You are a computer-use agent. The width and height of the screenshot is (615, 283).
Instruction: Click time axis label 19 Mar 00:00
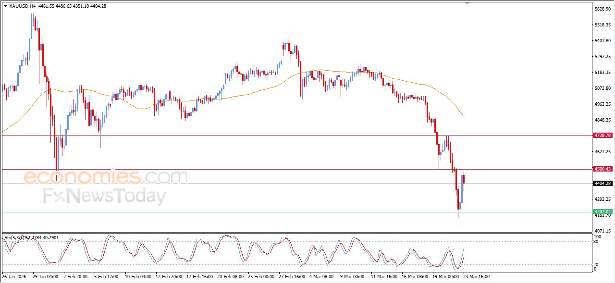(446, 277)
